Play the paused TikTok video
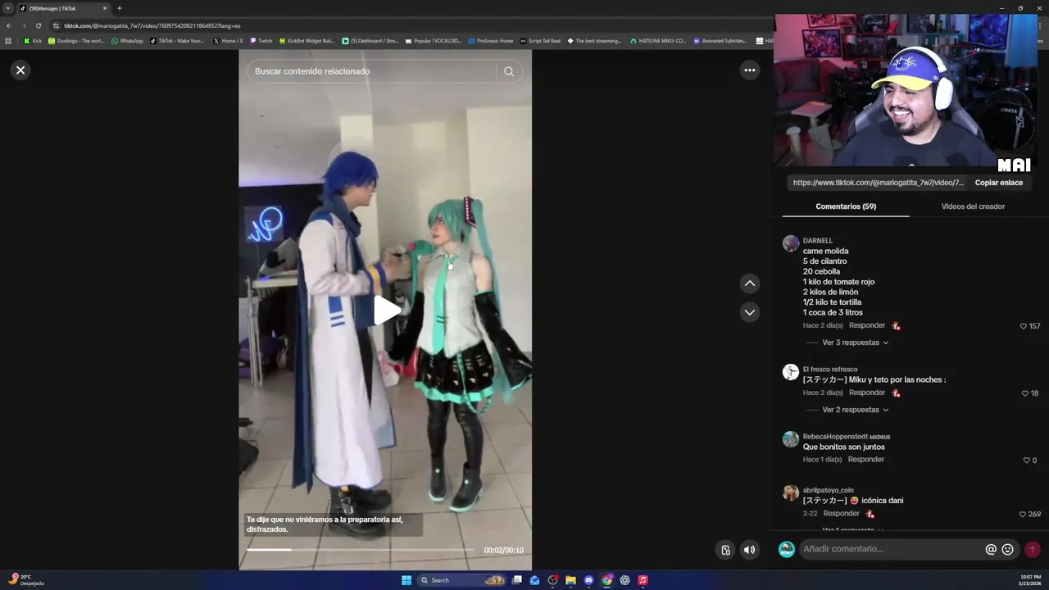This screenshot has width=1049, height=590. (x=386, y=311)
